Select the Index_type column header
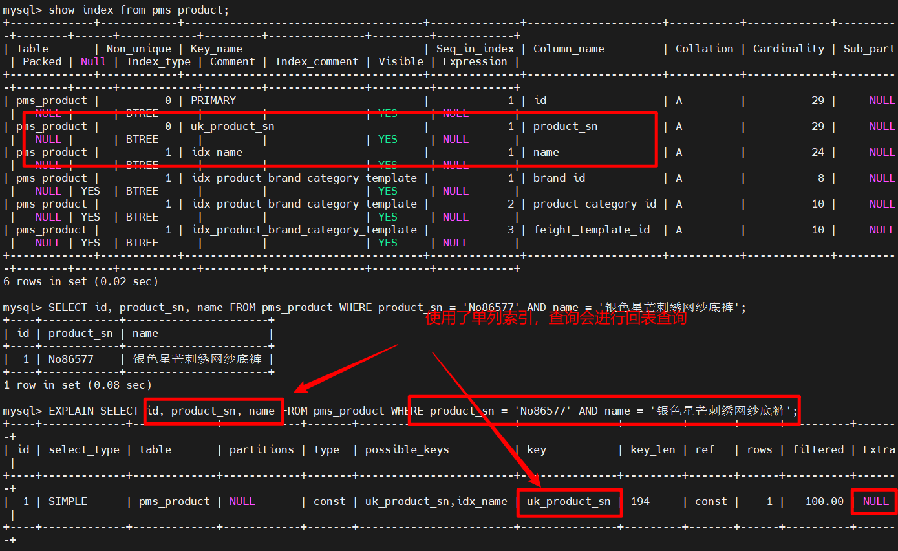The height and width of the screenshot is (551, 898). coord(158,62)
